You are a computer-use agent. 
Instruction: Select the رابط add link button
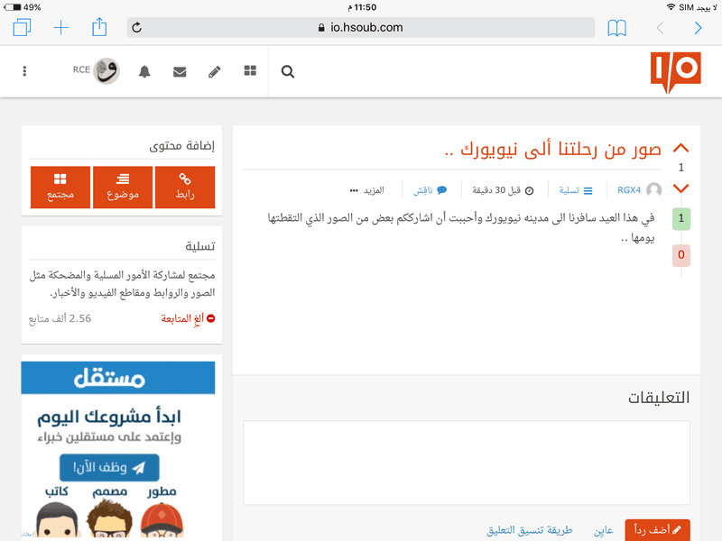click(x=185, y=188)
